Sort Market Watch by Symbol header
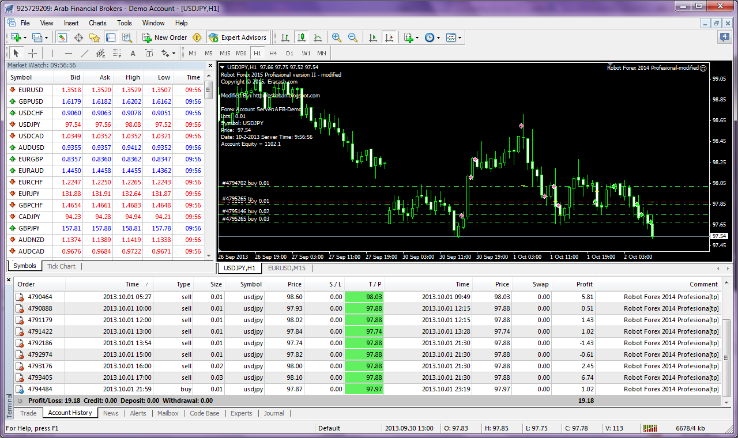Image resolution: width=738 pixels, height=438 pixels. 30,77
